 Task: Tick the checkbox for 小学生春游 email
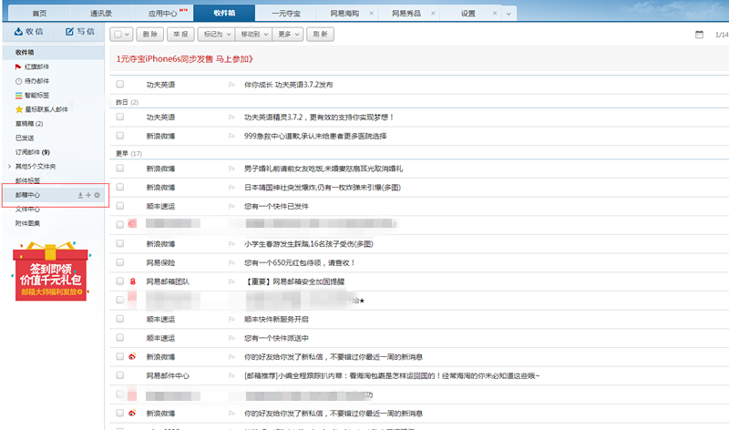coord(120,243)
